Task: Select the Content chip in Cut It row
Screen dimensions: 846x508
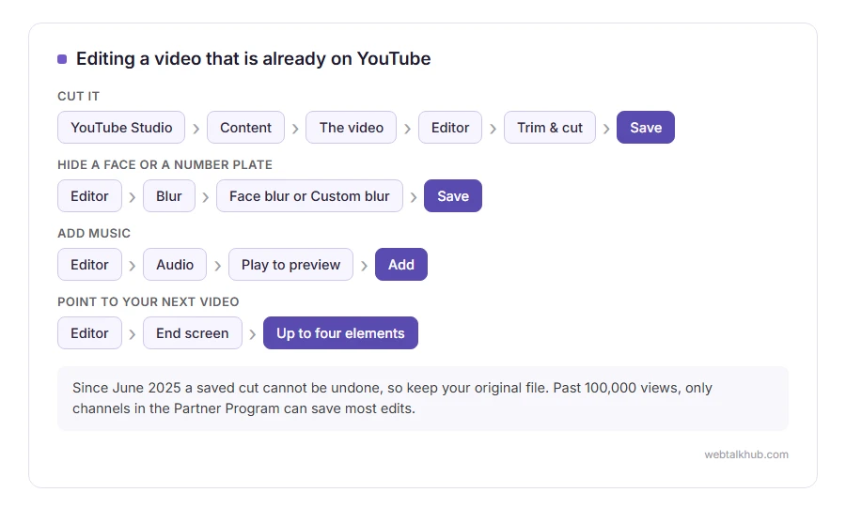Action: (x=245, y=128)
